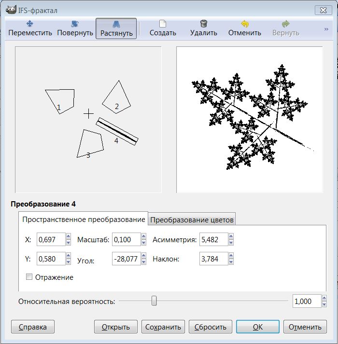Click Удалить trash icon to delete transformation
Viewport: 338px width, 344px height.
point(204,28)
